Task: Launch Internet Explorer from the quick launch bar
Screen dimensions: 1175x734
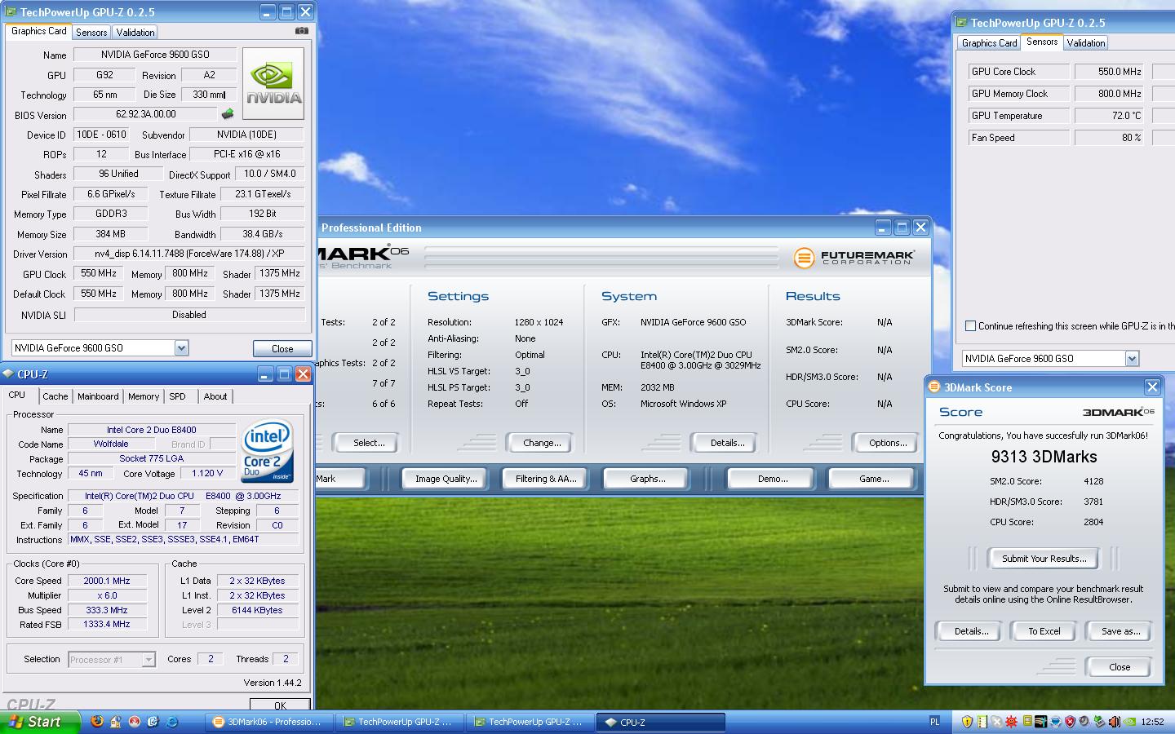Action: [172, 722]
